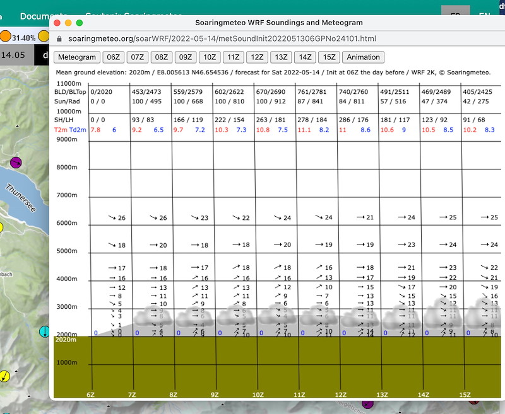Show the 09Z sounding
The width and height of the screenshot is (505, 414).
click(185, 57)
